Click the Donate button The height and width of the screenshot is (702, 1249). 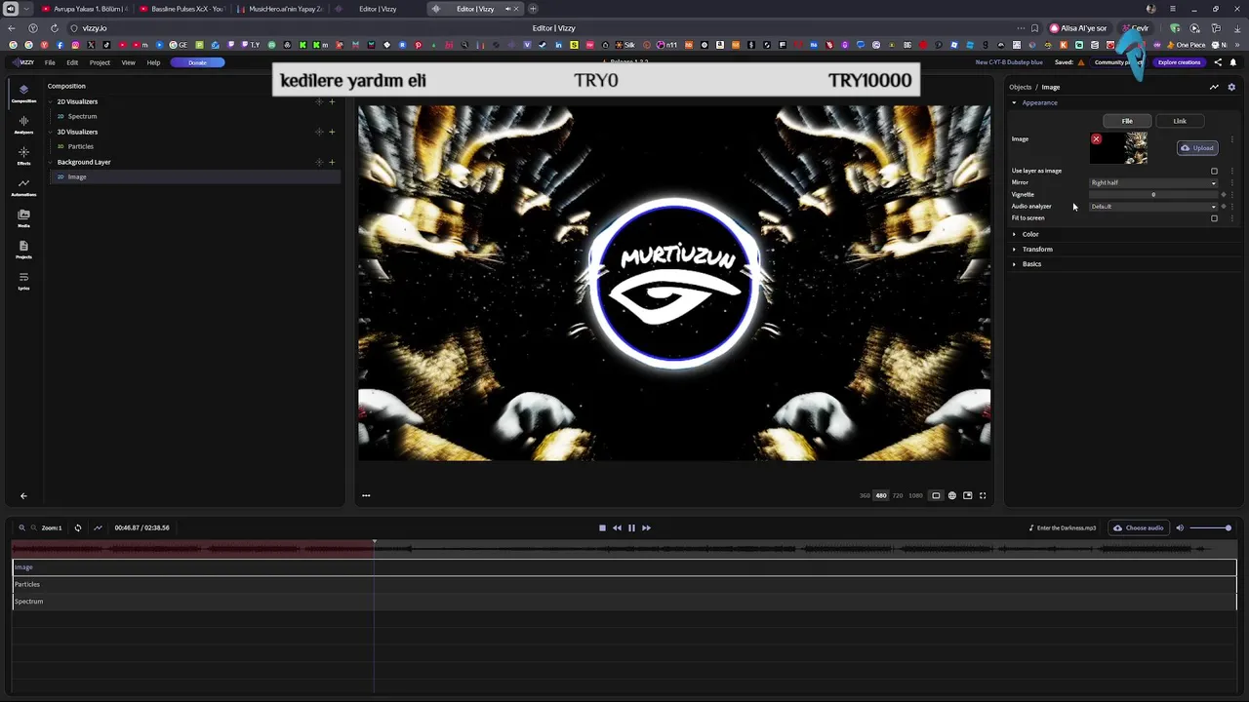click(x=197, y=62)
